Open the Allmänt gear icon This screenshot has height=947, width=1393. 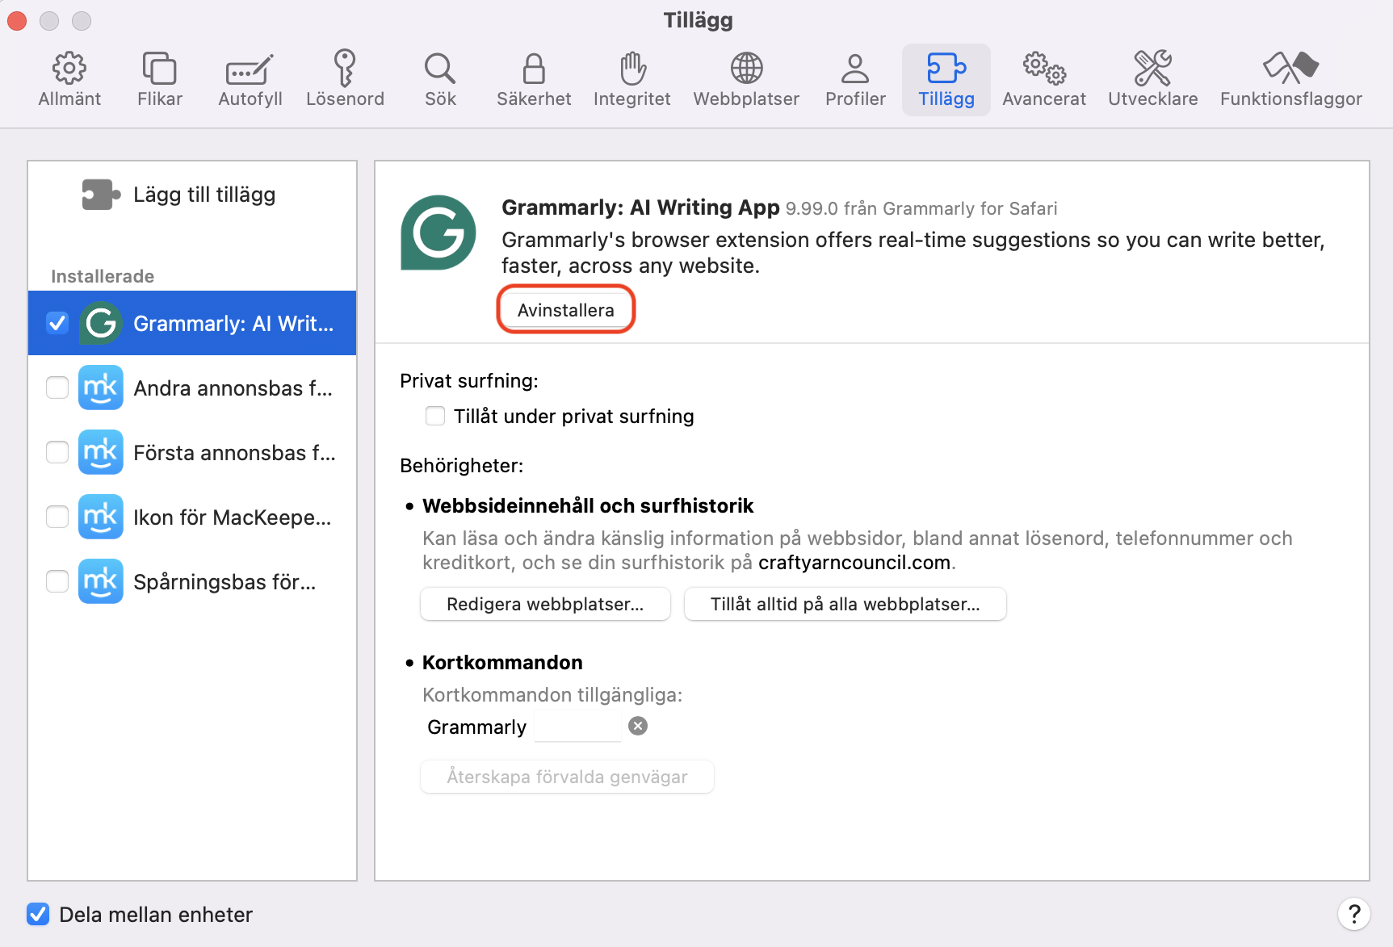[x=69, y=69]
